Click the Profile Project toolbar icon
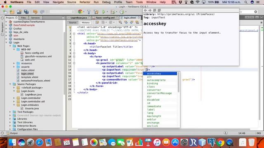The width and height of the screenshot is (264, 148). [122, 12]
